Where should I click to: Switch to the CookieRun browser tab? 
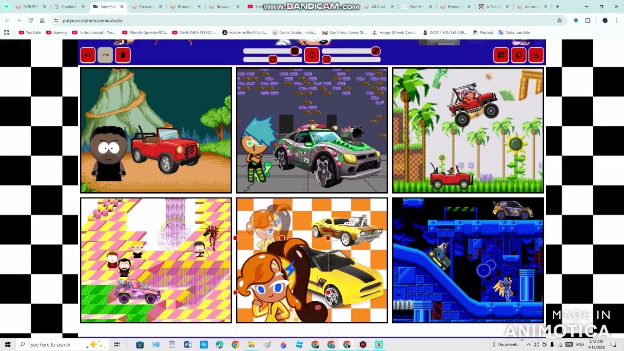[69, 7]
